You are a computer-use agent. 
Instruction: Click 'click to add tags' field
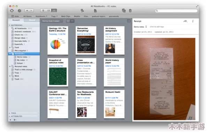157,27
